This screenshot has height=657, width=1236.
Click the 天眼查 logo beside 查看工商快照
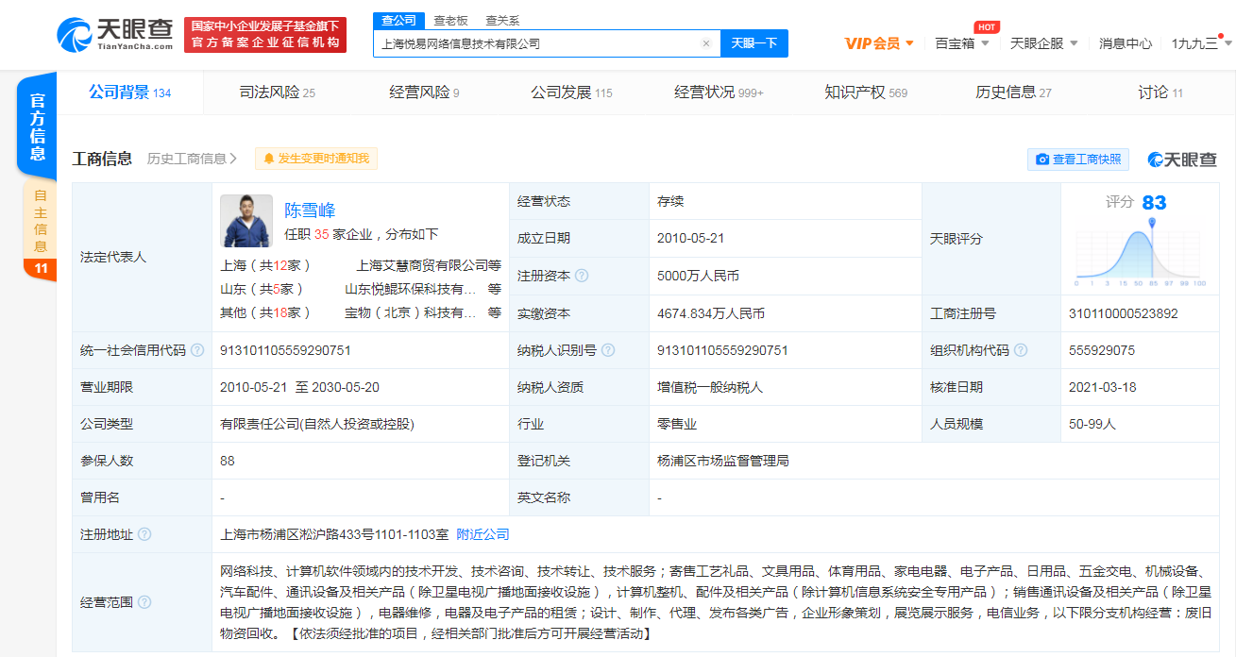[x=1182, y=160]
